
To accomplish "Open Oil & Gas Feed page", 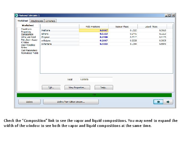I will tap(28, 37).
